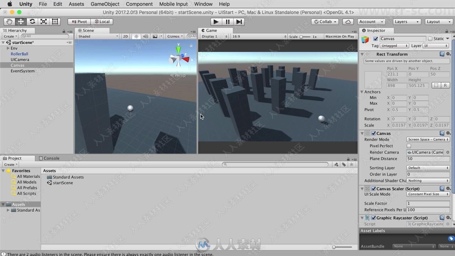This screenshot has height=256, width=455.
Task: Switch to Console tab
Action: (49, 158)
